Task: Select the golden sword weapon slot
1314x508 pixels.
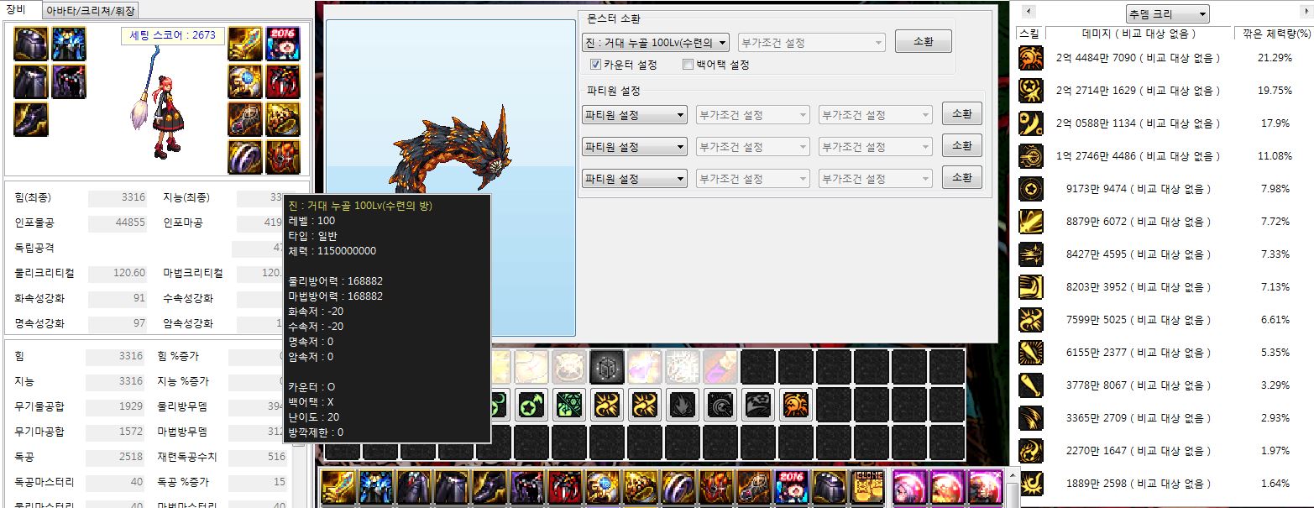Action: click(244, 44)
